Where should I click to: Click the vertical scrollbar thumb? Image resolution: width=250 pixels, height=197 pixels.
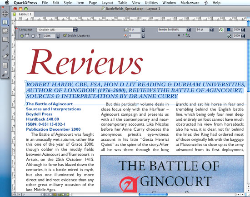[x=248, y=56]
